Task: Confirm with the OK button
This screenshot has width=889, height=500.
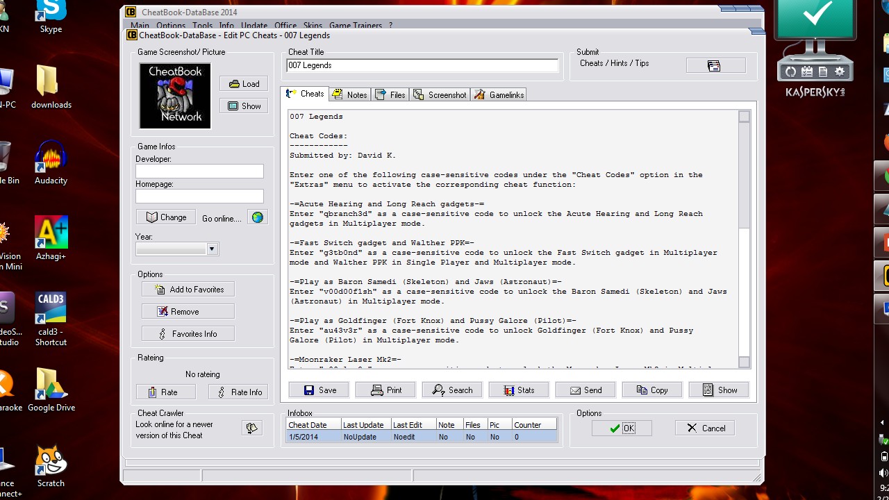Action: [x=622, y=428]
